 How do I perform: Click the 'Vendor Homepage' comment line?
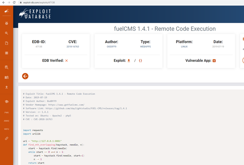coord(54,105)
